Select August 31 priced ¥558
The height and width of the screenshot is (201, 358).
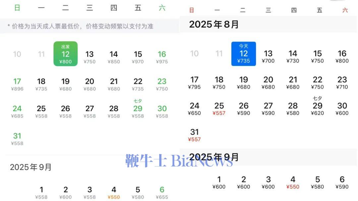click(x=17, y=139)
